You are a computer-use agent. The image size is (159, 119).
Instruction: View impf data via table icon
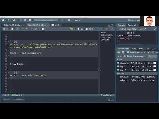(x=155, y=66)
